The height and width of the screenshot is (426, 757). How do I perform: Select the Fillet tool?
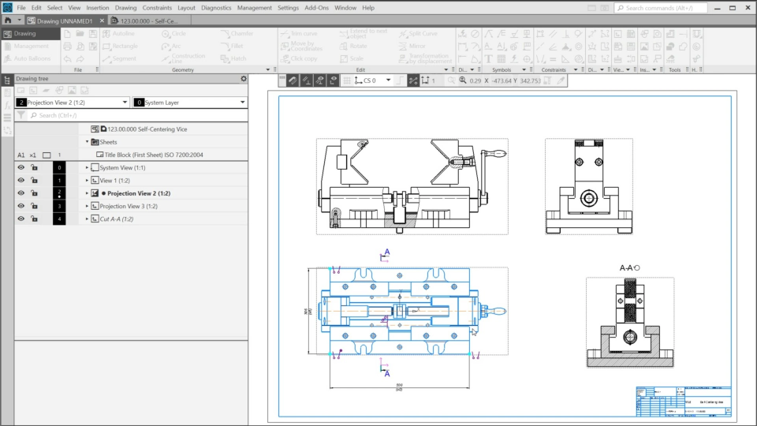pyautogui.click(x=233, y=47)
